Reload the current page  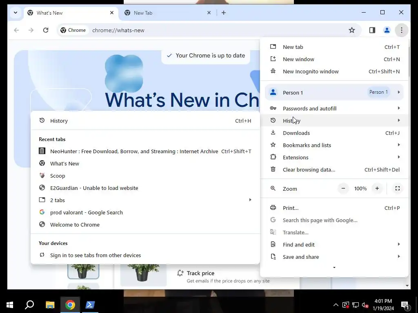46,30
